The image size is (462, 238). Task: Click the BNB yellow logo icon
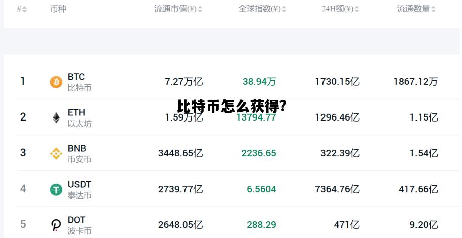[56, 153]
